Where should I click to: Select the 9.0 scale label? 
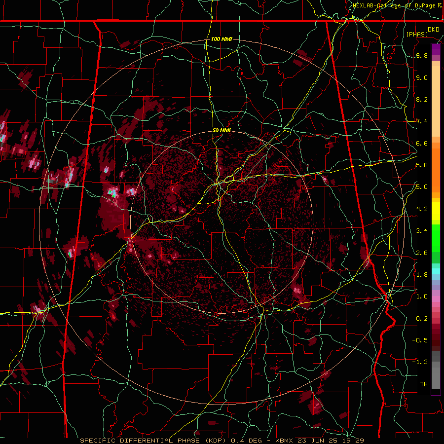coord(422,78)
